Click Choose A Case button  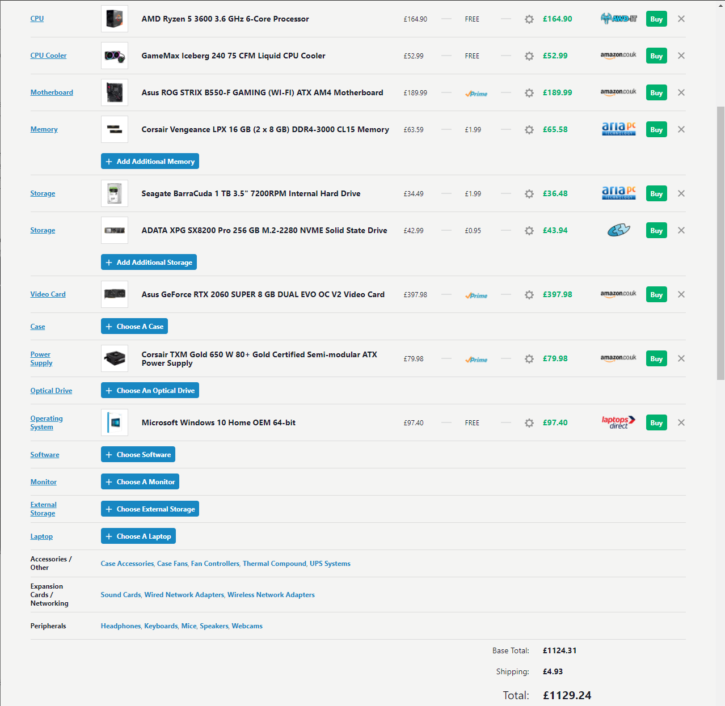pyautogui.click(x=134, y=326)
